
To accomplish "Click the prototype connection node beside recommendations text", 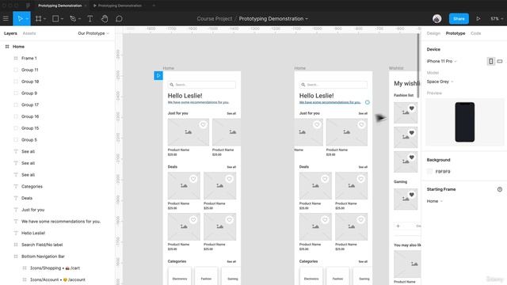I will point(368,102).
